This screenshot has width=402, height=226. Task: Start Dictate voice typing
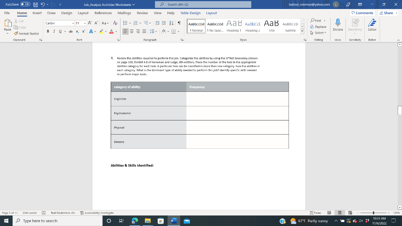[x=338, y=26]
